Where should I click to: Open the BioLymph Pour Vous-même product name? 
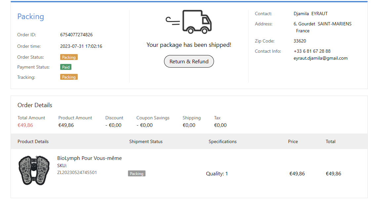click(x=89, y=158)
